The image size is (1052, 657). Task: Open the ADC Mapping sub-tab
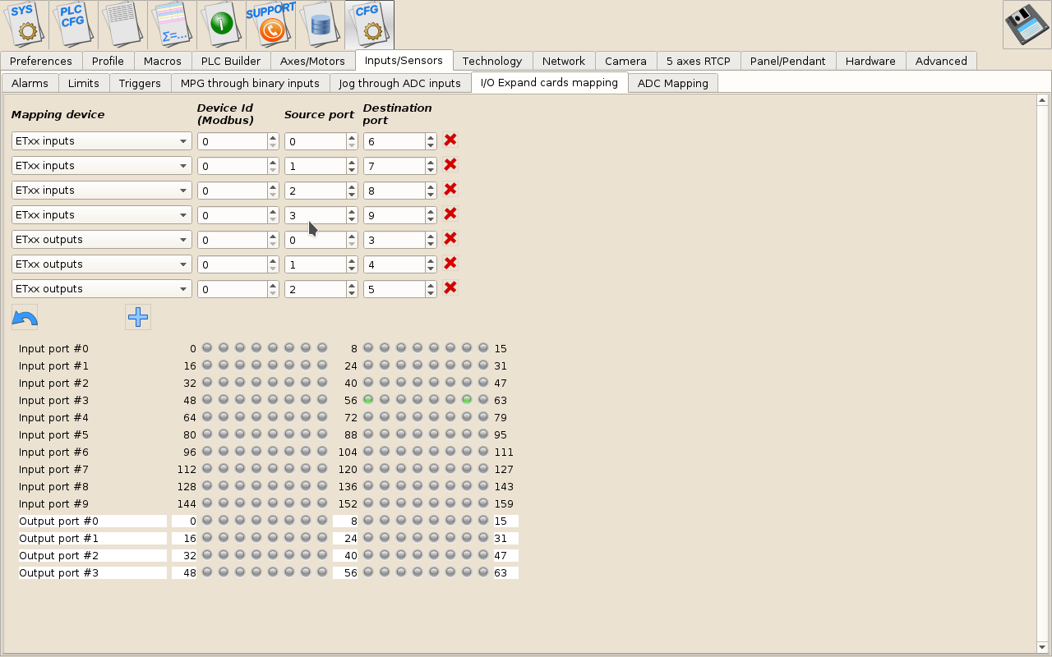[673, 83]
